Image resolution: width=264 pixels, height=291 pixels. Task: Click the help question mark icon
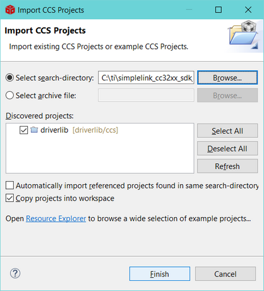15,273
